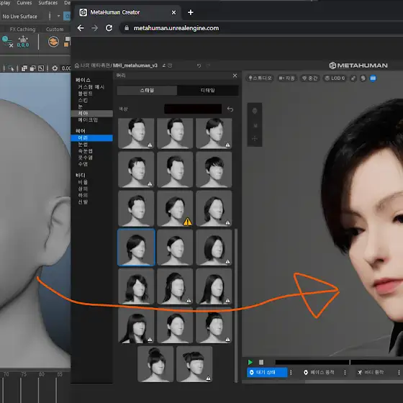Open the 자동 camera dropdown
This screenshot has width=403, height=403.
(287, 78)
